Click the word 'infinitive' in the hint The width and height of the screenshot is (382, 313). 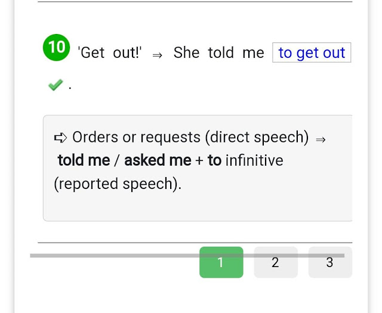(x=254, y=160)
